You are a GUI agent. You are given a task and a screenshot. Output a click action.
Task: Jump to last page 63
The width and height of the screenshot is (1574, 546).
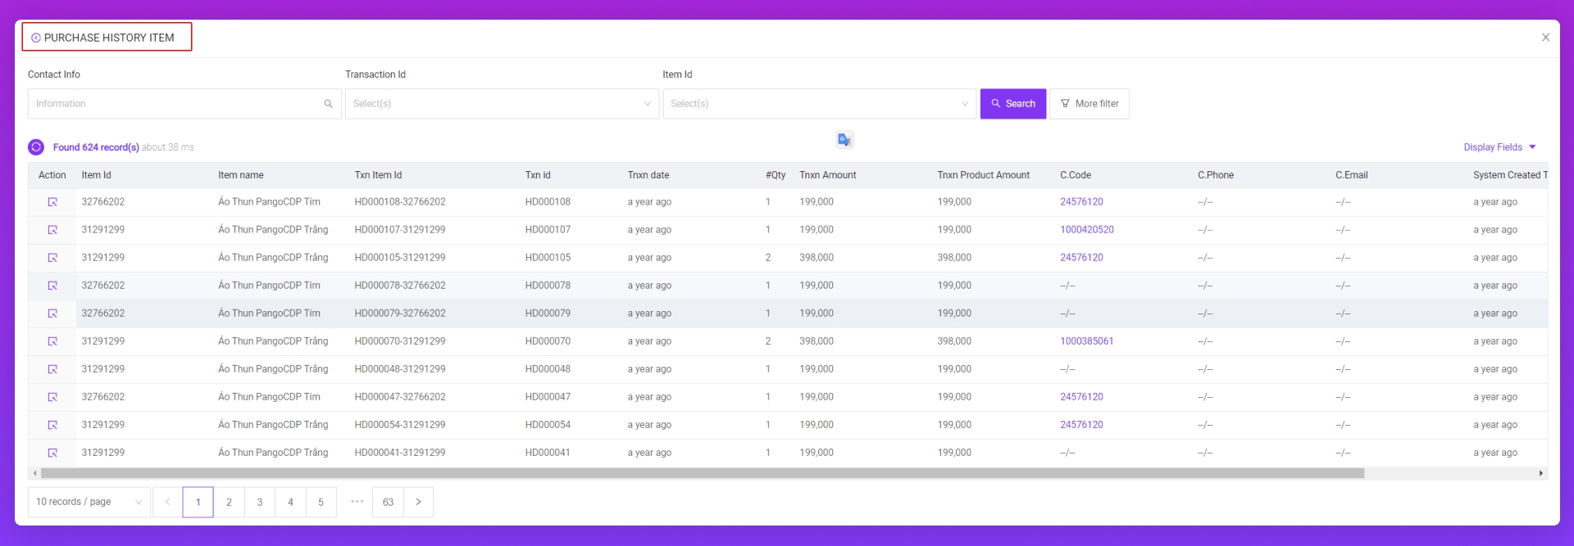coord(388,502)
